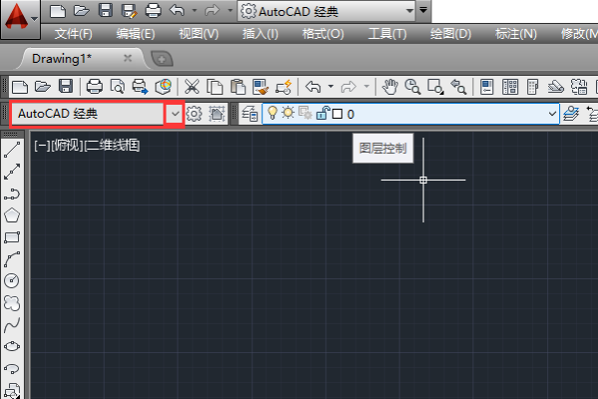Select the Revision Cloud tool
The image size is (598, 399).
tap(13, 303)
